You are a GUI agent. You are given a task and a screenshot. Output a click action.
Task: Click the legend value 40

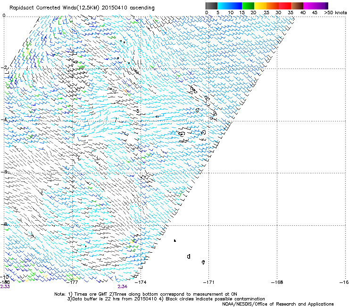303,13
